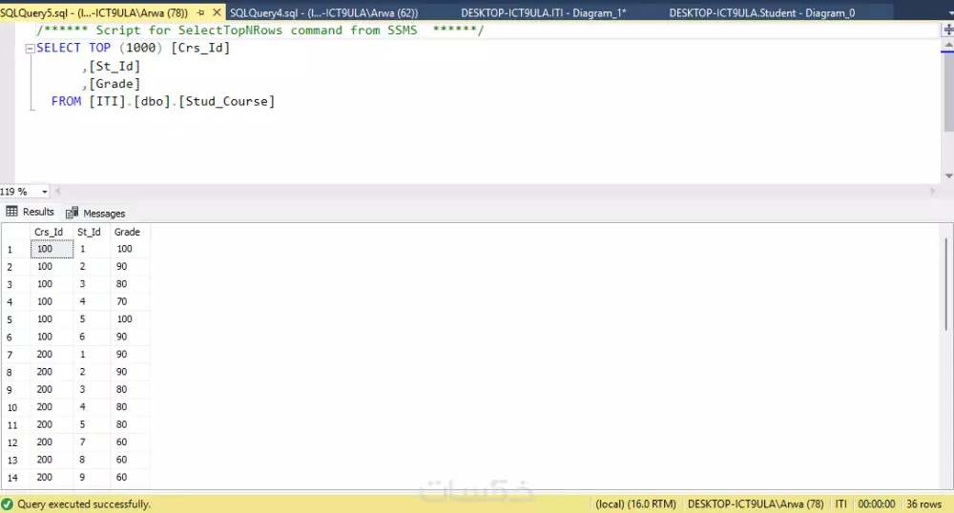Select Crs_Id cell in row 1
Viewport: 954px width, 513px height.
point(52,249)
